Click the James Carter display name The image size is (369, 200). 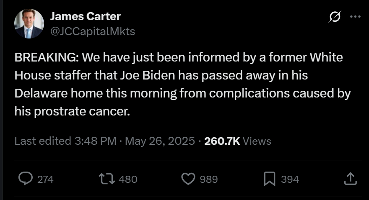(x=85, y=16)
